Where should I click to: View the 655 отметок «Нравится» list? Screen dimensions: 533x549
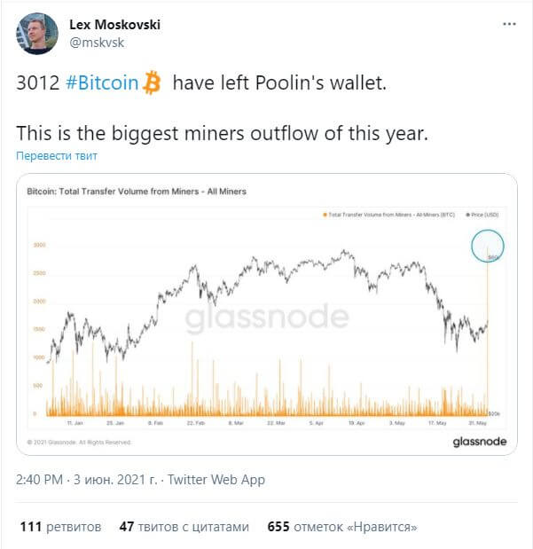click(342, 527)
